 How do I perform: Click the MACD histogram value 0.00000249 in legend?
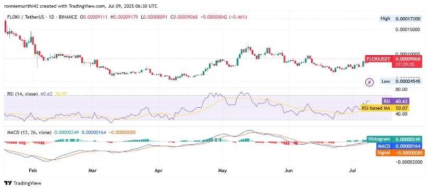(x=67, y=132)
